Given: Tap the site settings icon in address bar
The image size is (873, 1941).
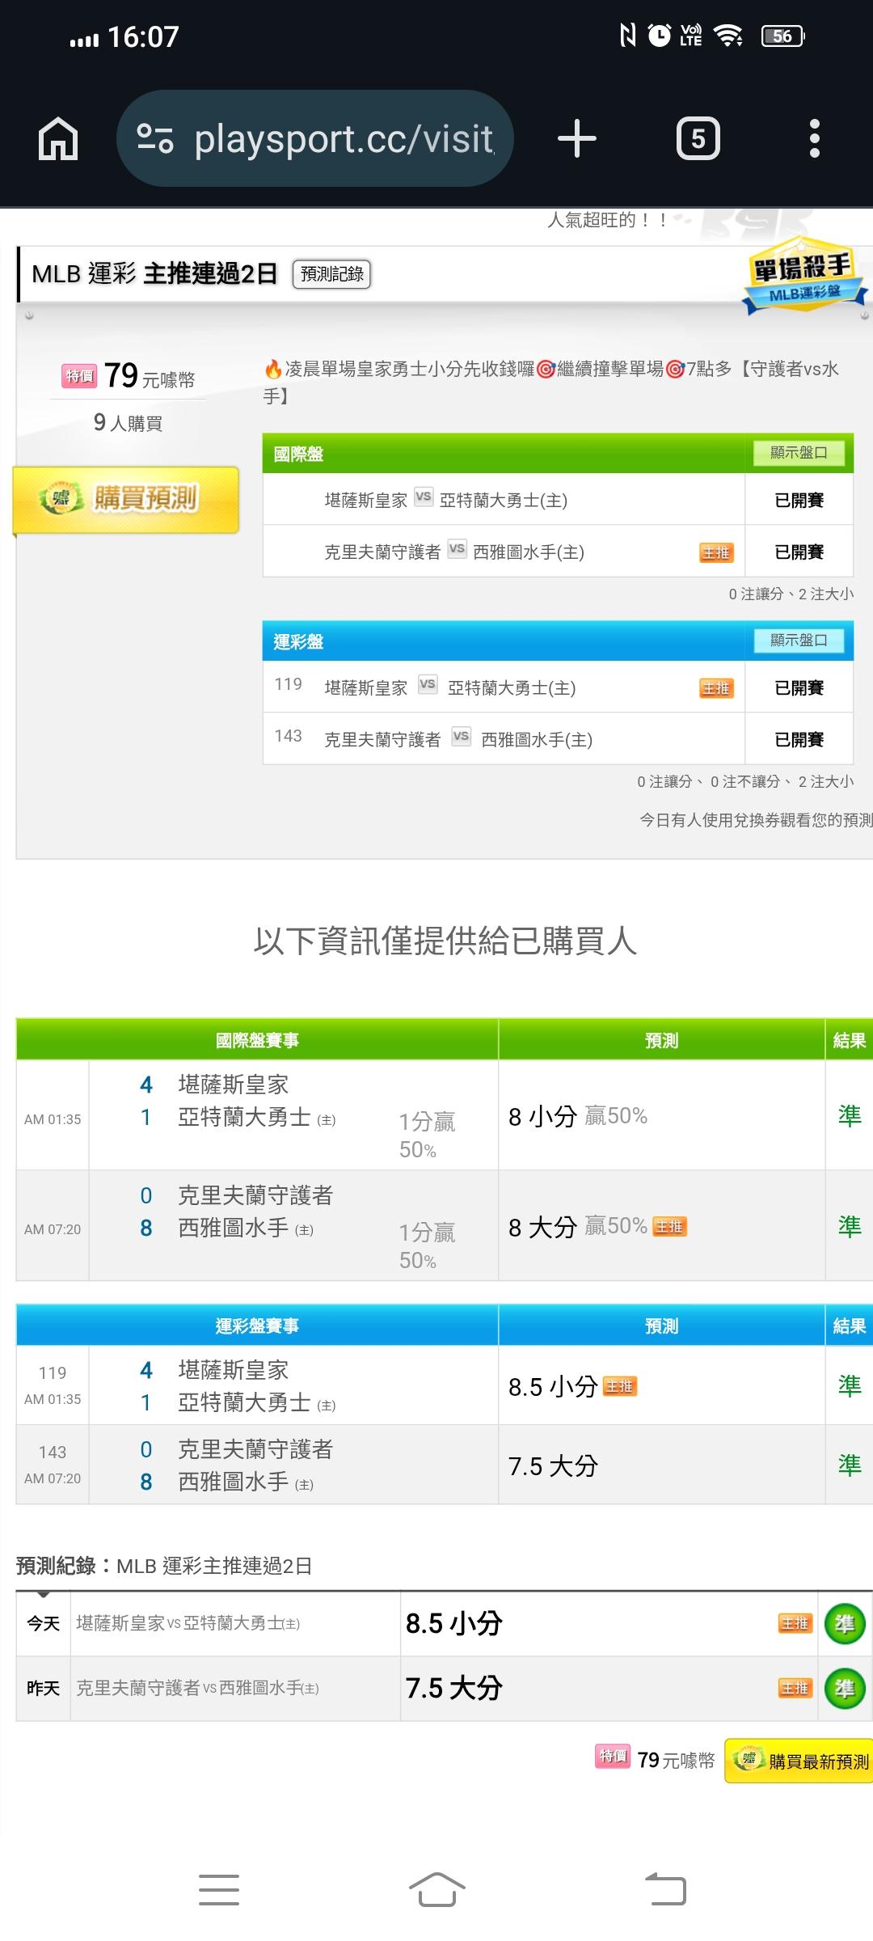Looking at the screenshot, I should pos(155,138).
